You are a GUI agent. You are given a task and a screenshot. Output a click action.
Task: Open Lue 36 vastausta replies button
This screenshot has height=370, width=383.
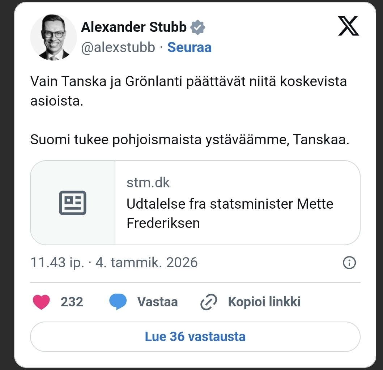click(x=195, y=337)
